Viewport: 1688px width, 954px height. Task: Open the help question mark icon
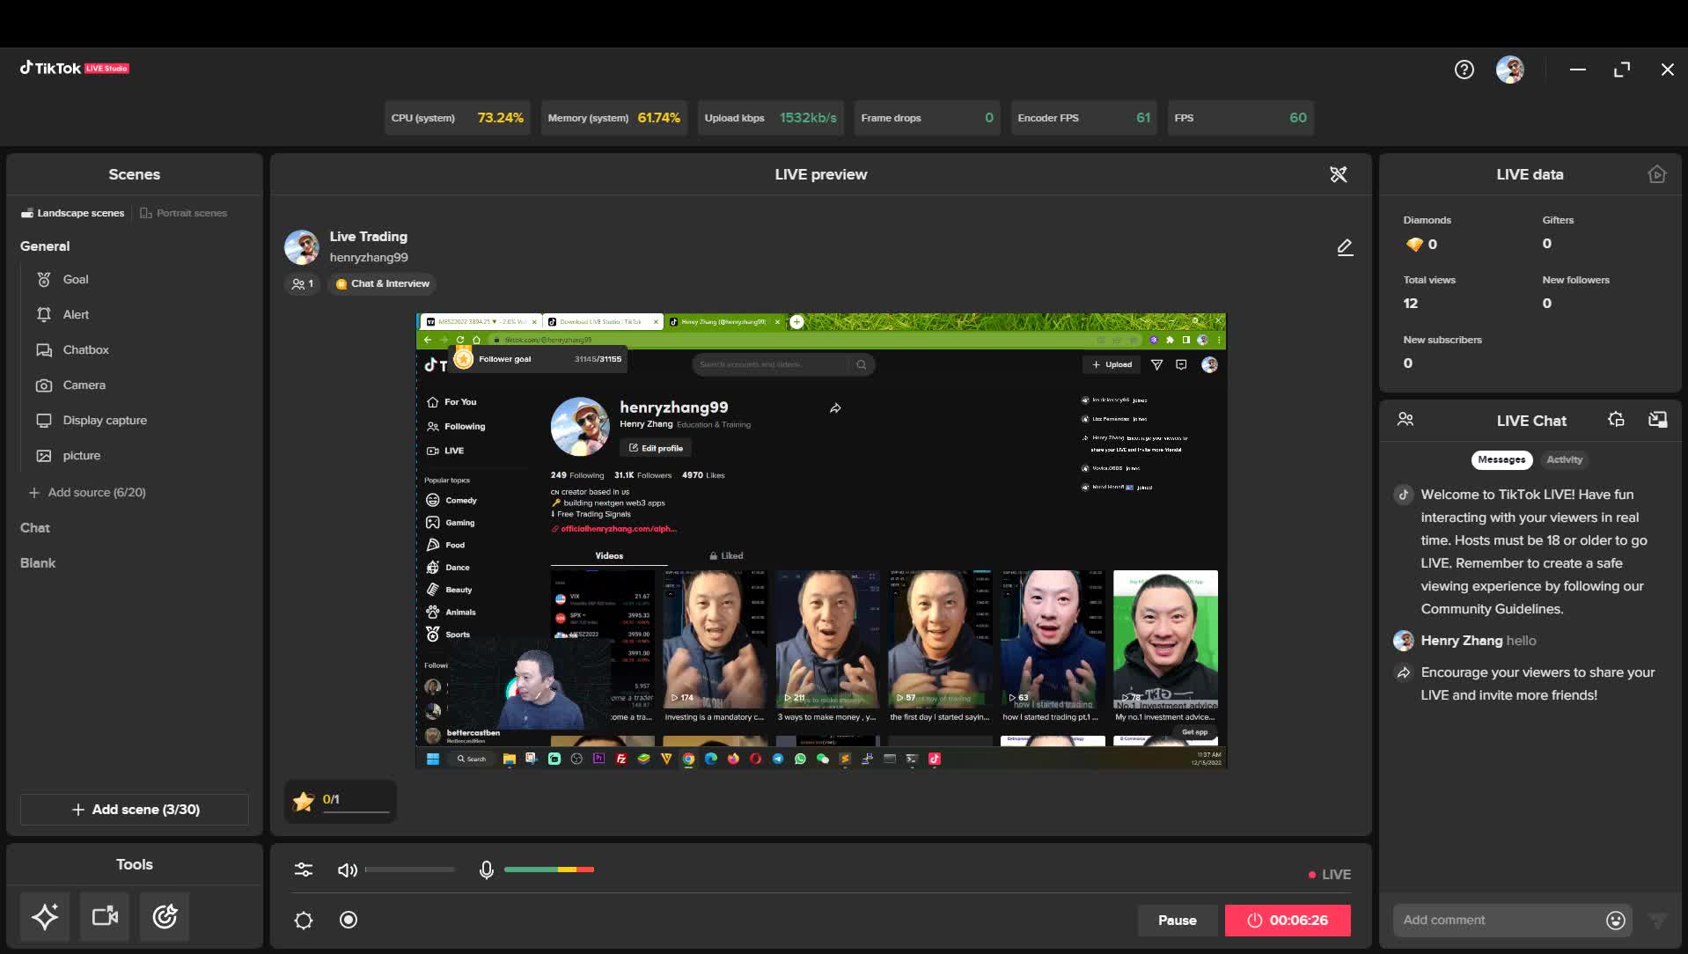coord(1464,70)
